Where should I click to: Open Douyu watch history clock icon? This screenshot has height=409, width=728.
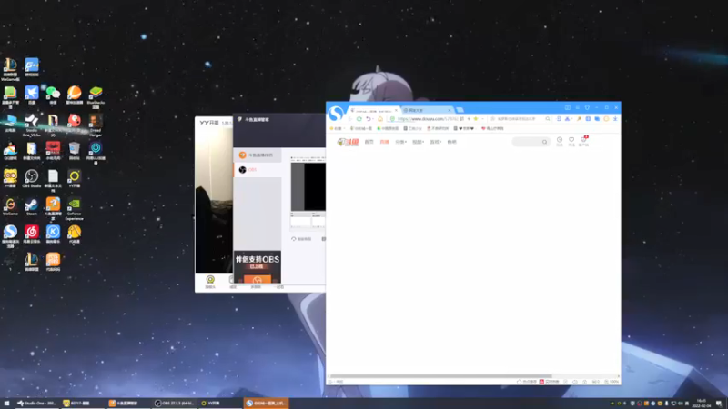point(560,142)
